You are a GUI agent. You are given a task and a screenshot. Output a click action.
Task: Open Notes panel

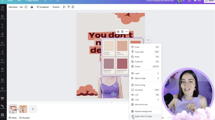coord(13,118)
